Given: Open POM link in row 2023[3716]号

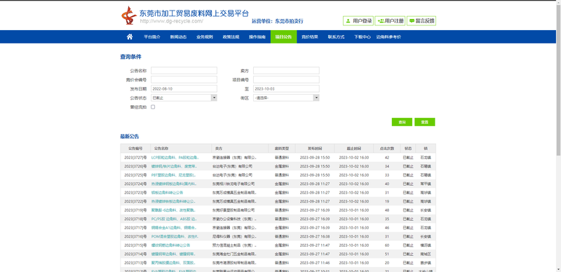Looking at the screenshot, I should click(175, 236).
